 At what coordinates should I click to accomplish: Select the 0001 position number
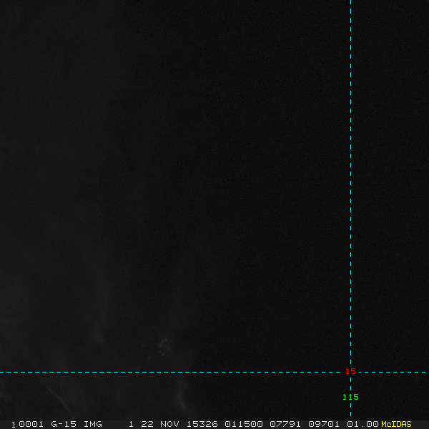coord(31,424)
